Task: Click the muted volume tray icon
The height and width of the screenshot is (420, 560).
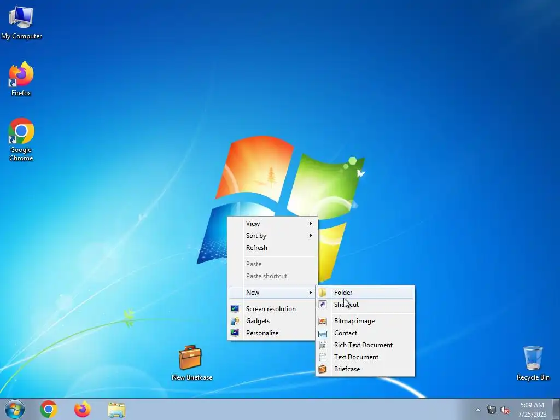Action: point(505,410)
